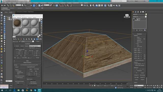Activate the Select and Link tool
This screenshot has height=92, width=163.
[x=8, y=5]
